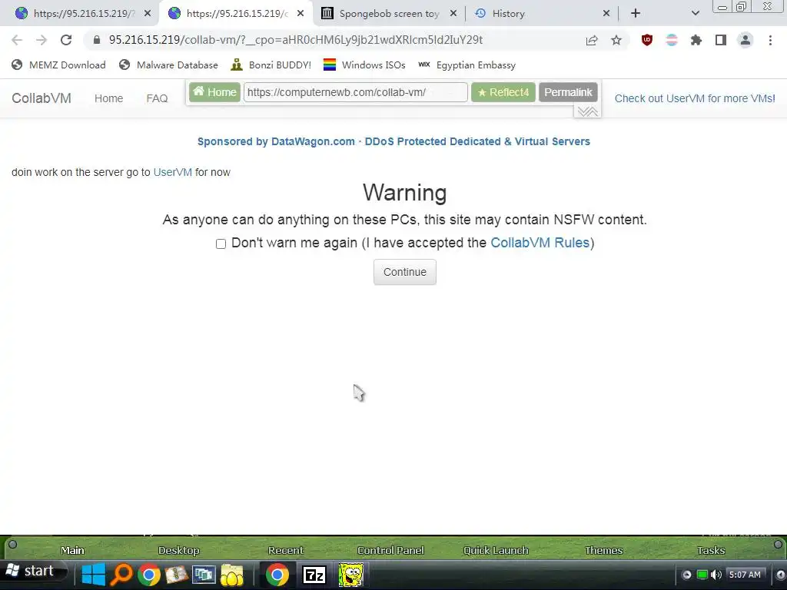Viewport: 787px width, 590px height.
Task: Open the Tasks dock tab
Action: pyautogui.click(x=711, y=550)
